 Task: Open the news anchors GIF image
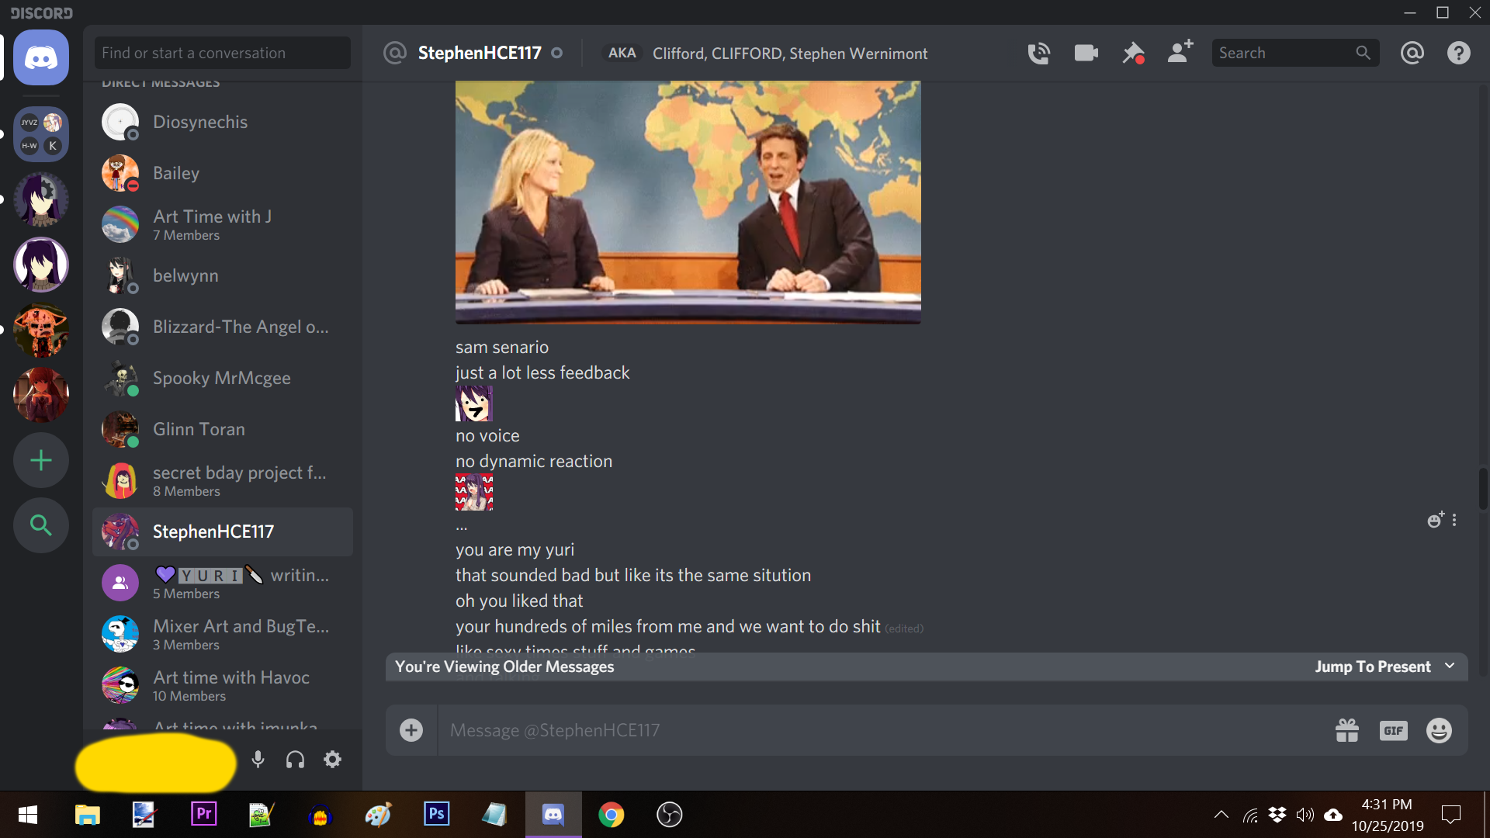click(688, 202)
